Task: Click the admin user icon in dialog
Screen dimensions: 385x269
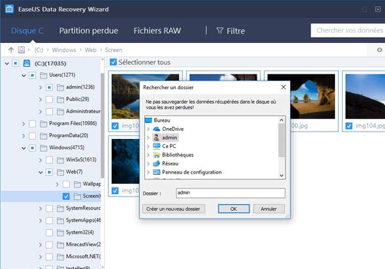Action: [x=157, y=138]
